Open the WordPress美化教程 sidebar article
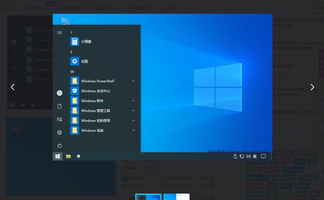Viewport: 324px width, 200px height. (296, 91)
